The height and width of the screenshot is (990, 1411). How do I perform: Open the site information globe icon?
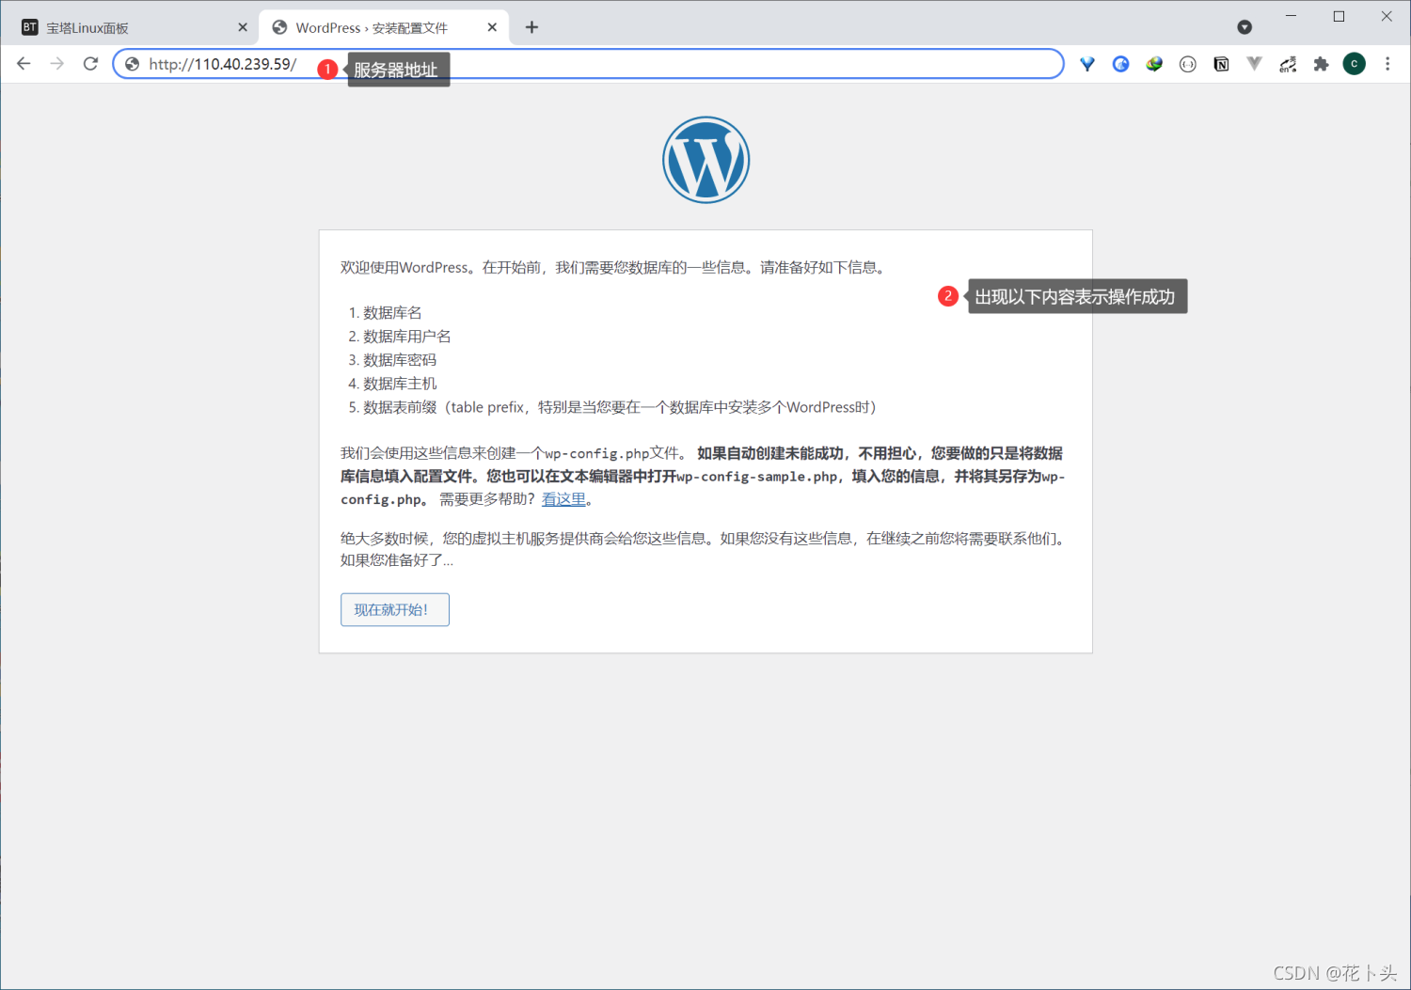click(x=132, y=64)
